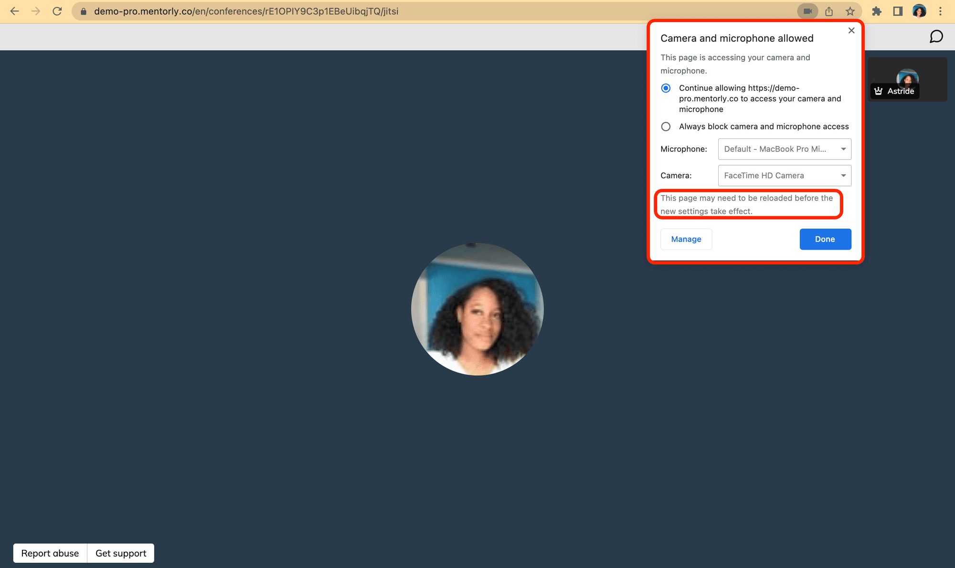Toggle the browser side panel icon

(x=898, y=11)
